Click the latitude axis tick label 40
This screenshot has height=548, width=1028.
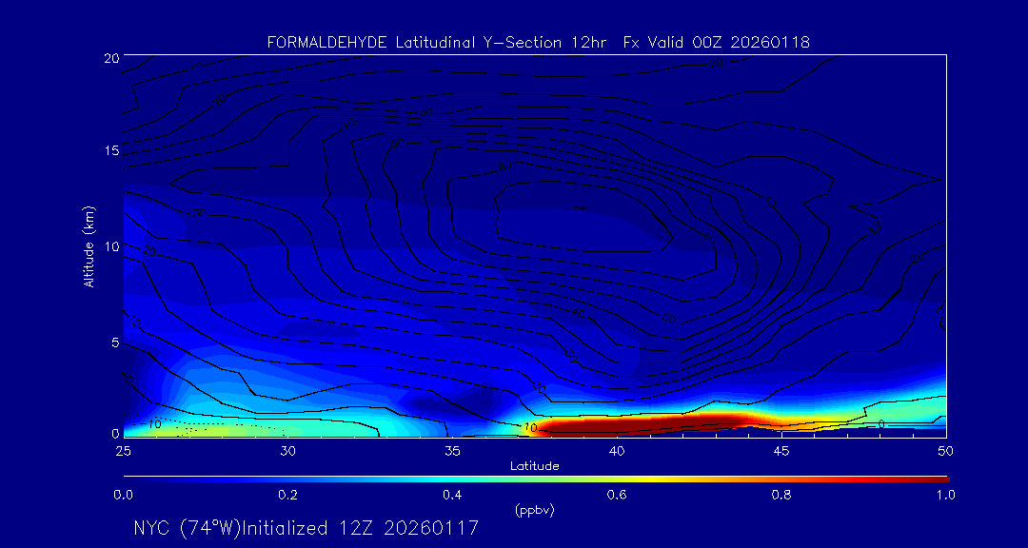(616, 451)
